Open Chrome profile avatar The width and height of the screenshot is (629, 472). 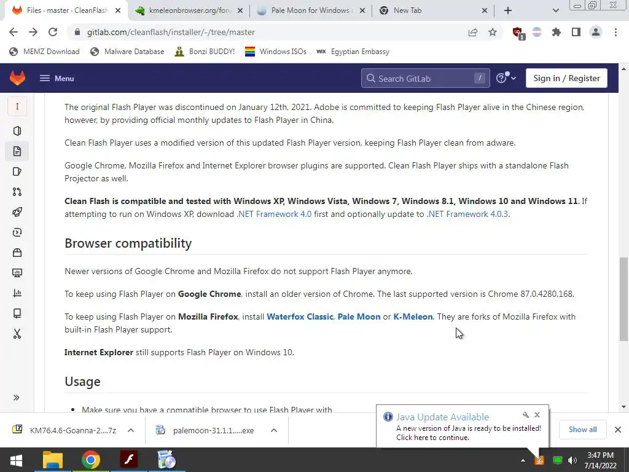pyautogui.click(x=596, y=32)
